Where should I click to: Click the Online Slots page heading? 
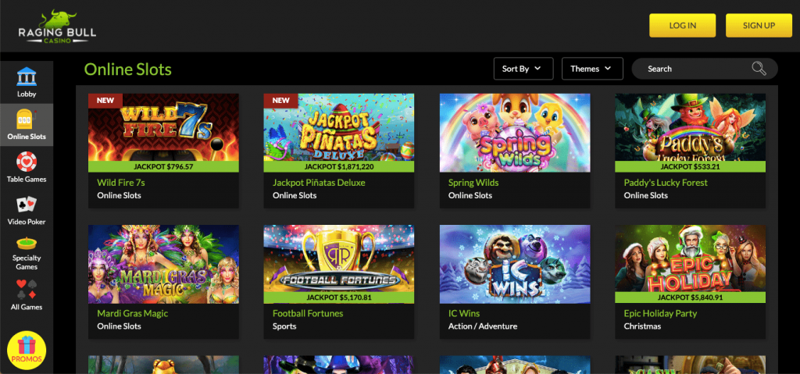[x=127, y=69]
